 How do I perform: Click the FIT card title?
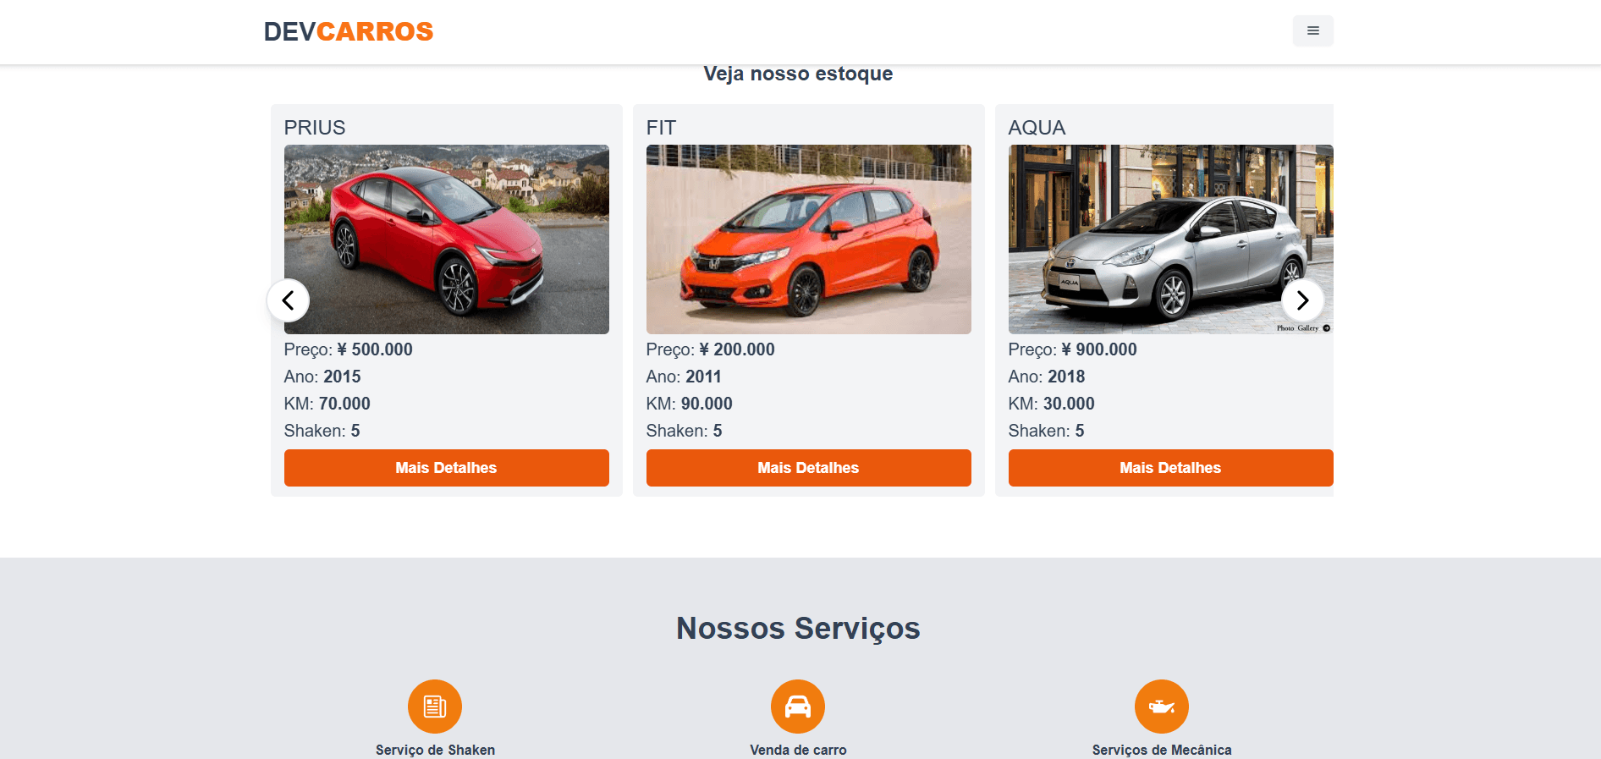tap(661, 127)
